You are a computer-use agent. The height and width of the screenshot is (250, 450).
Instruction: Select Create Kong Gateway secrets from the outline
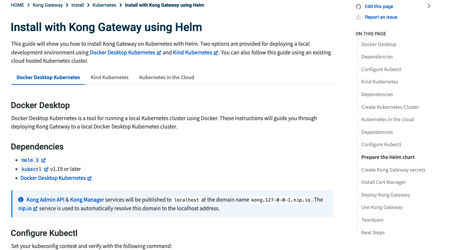click(x=393, y=170)
